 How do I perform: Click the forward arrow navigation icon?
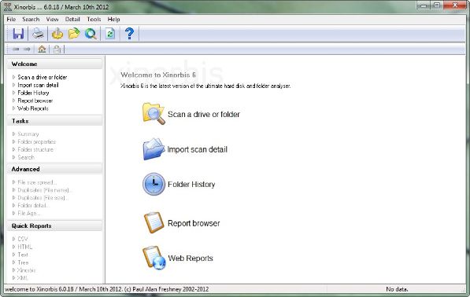(x=27, y=49)
